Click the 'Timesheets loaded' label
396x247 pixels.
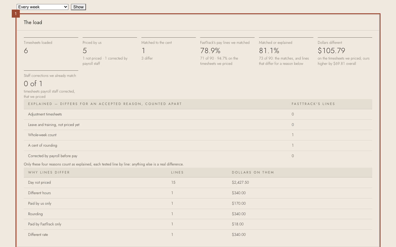(38, 43)
